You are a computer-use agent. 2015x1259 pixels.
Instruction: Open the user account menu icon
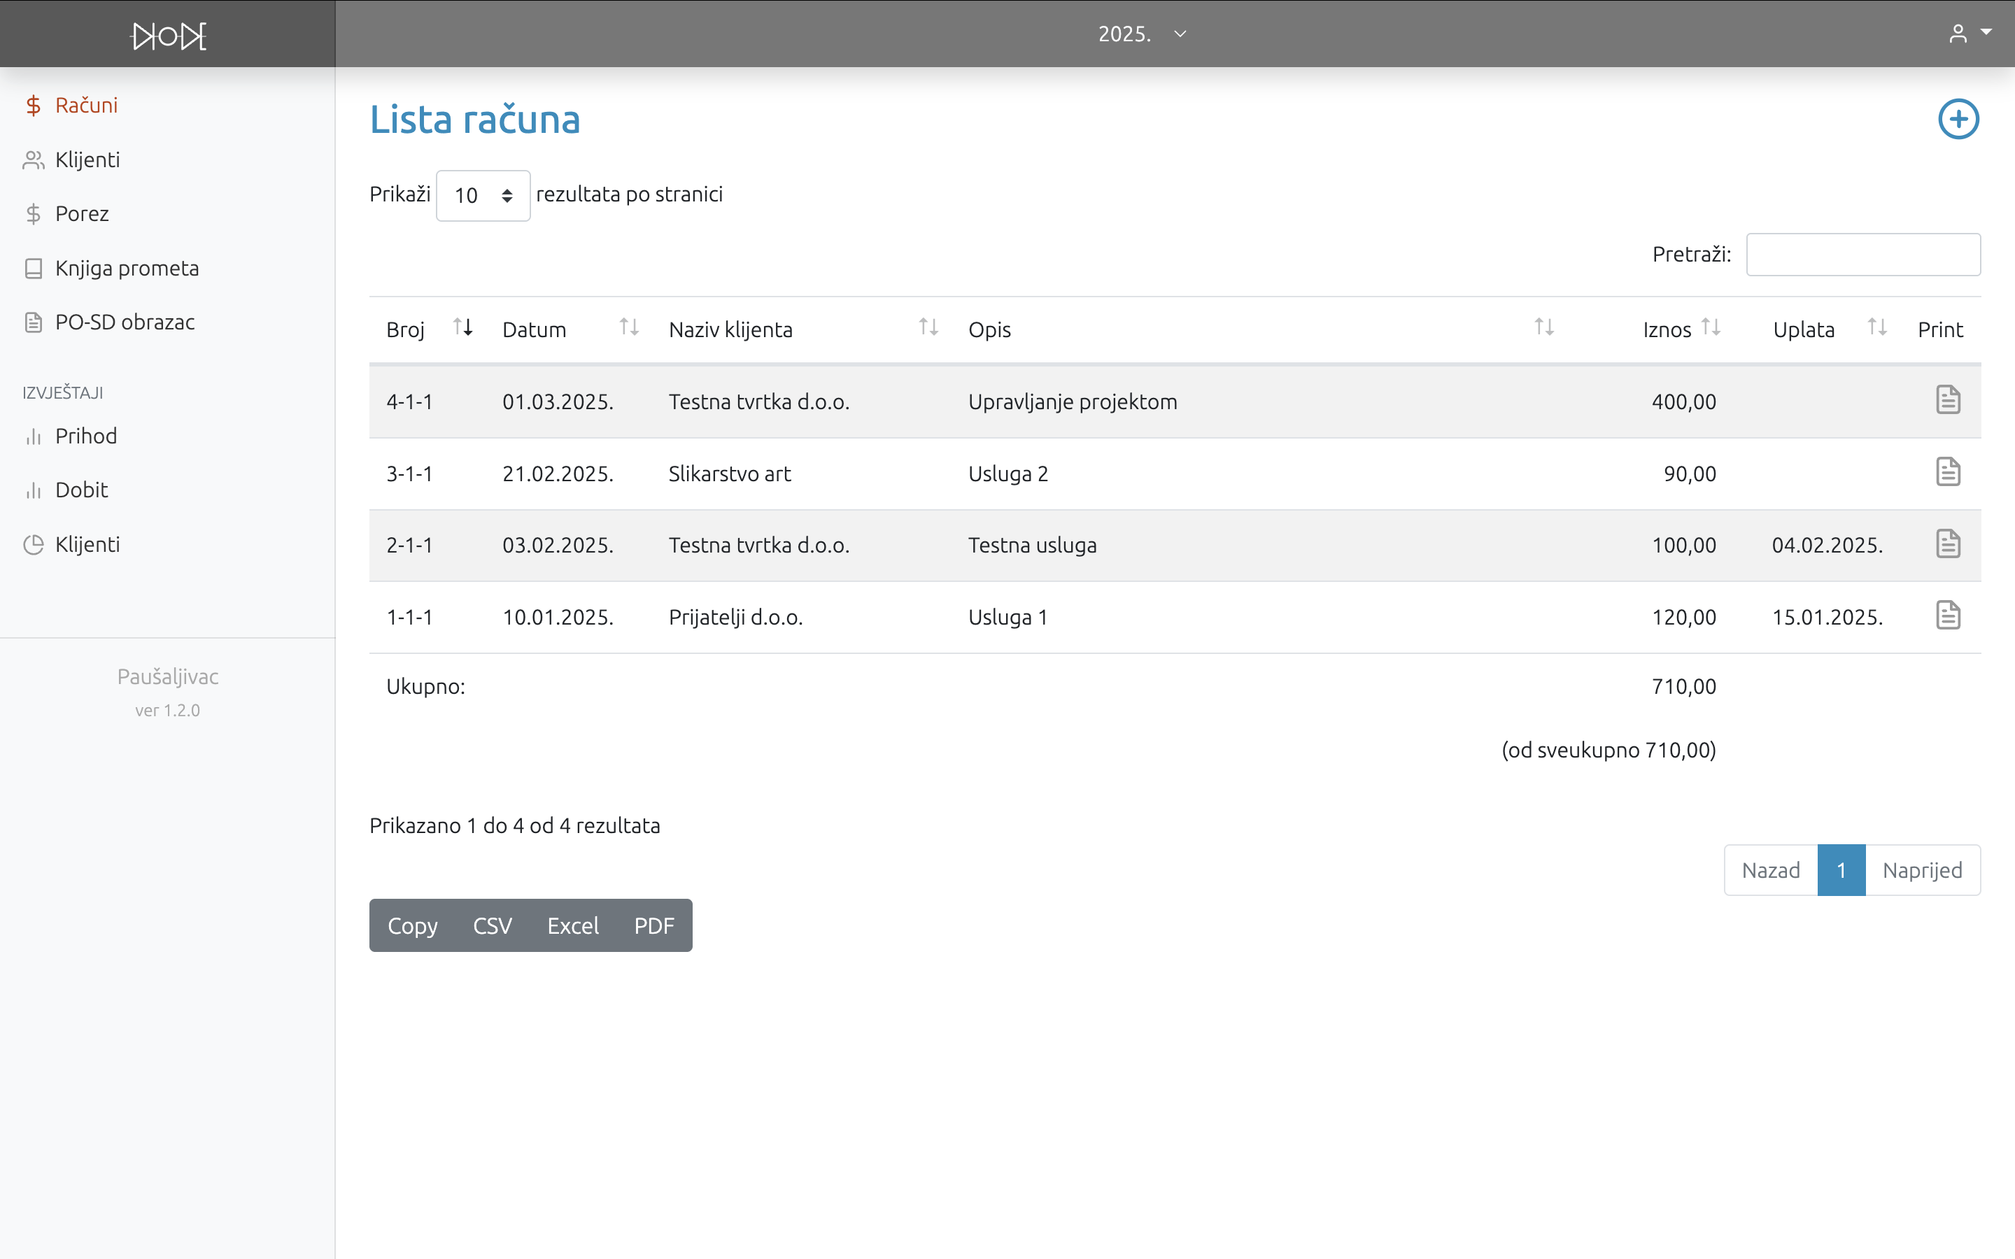(1968, 34)
